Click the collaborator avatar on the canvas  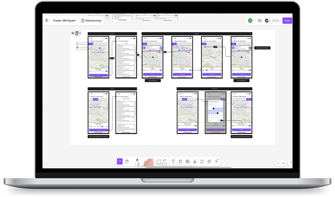point(77,33)
